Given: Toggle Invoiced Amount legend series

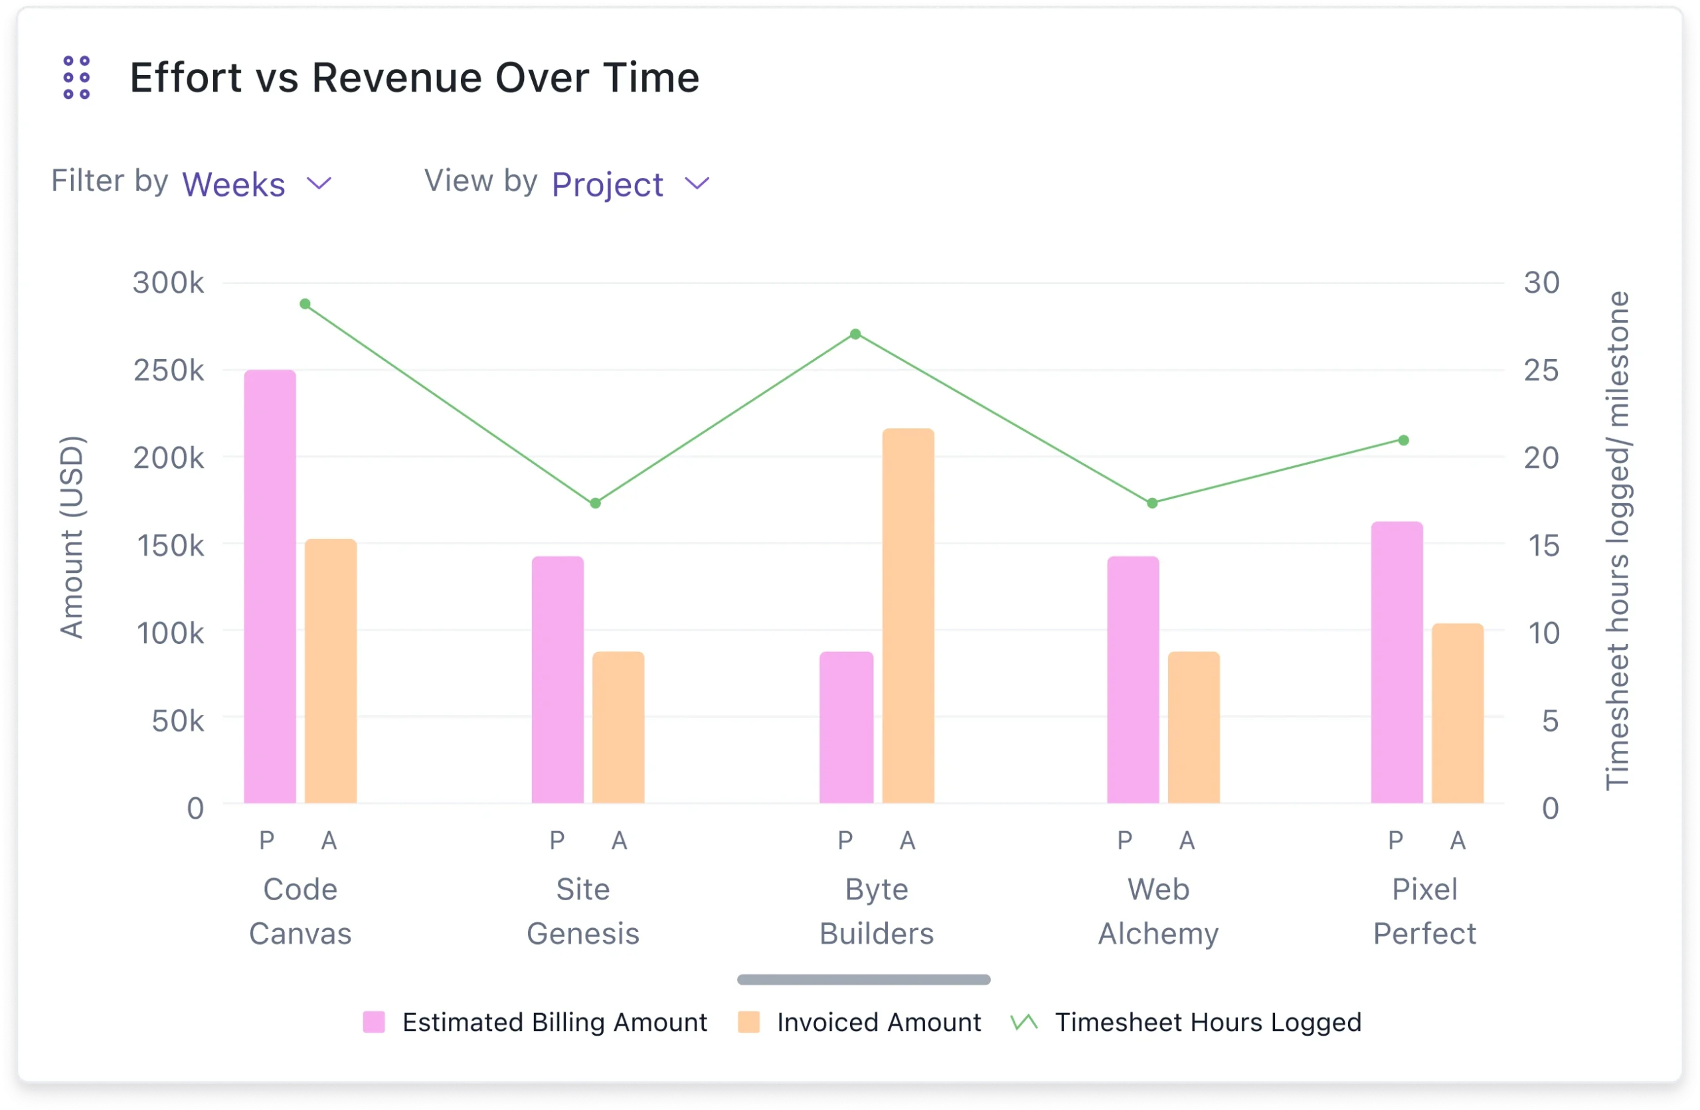Looking at the screenshot, I should pos(879,1022).
